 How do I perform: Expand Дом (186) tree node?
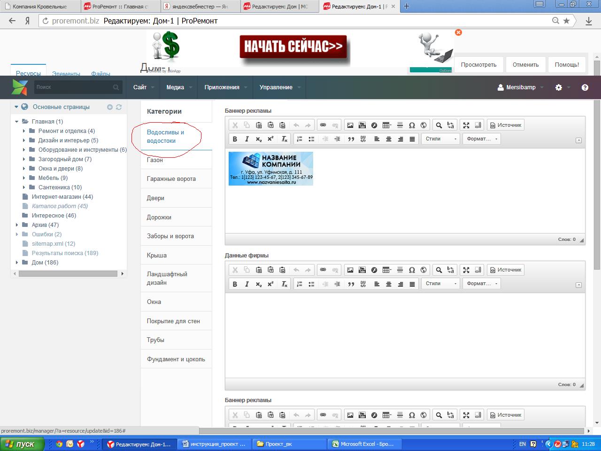[17, 263]
